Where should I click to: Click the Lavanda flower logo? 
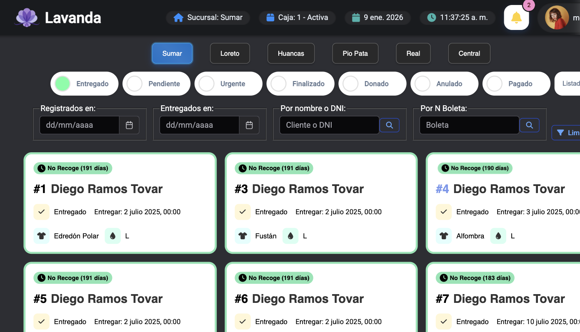pos(27,17)
